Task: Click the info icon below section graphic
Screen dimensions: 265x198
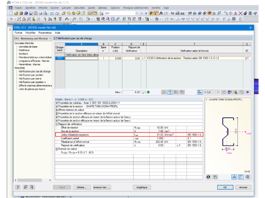Action: point(209,177)
